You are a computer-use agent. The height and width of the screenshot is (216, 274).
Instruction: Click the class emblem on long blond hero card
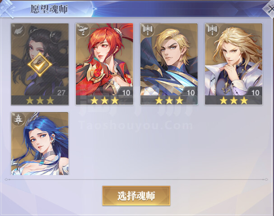(x=212, y=31)
